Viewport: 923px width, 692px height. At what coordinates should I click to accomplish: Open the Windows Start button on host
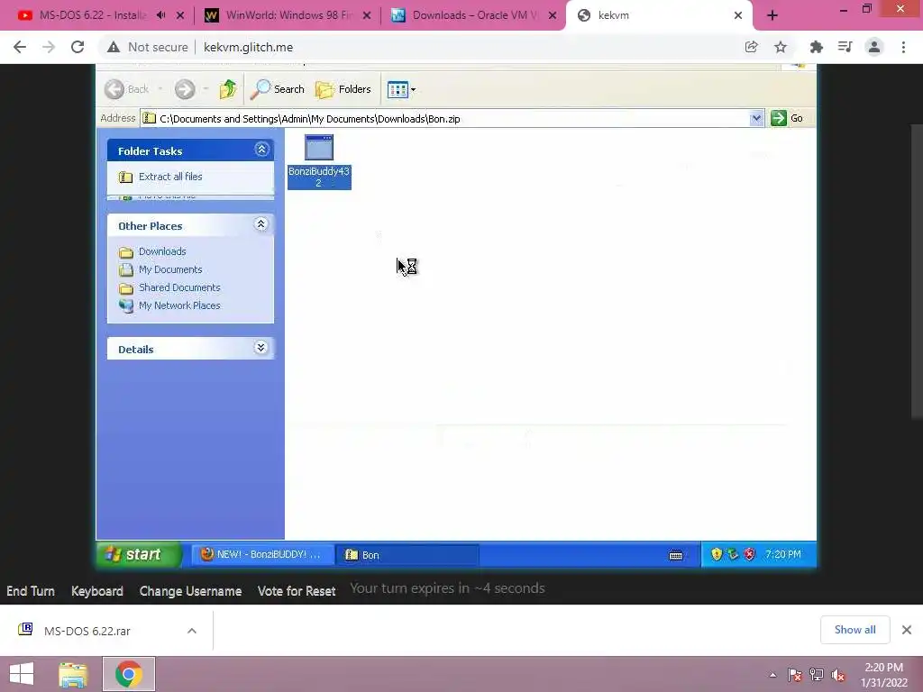pos(22,674)
